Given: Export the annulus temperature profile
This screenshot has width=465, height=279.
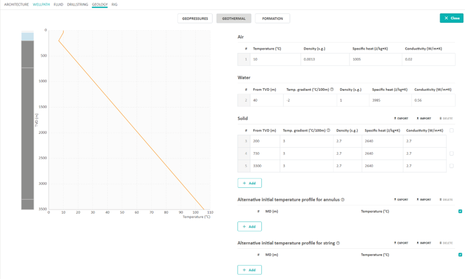Looking at the screenshot, I should [401, 199].
